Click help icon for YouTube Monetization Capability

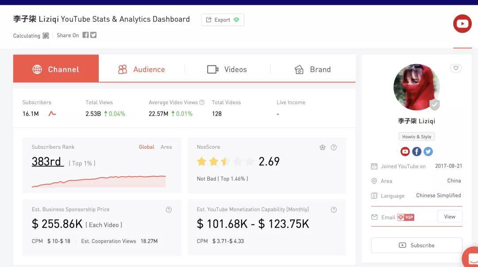click(334, 210)
